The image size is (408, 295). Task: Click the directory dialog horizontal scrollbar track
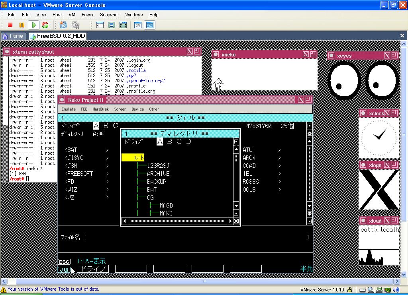pos(177,221)
